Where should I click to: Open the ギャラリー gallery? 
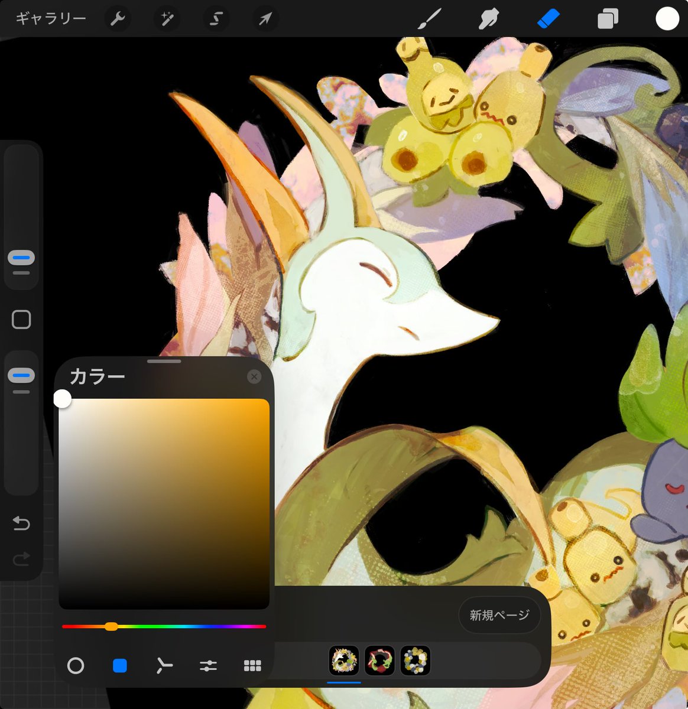(51, 18)
